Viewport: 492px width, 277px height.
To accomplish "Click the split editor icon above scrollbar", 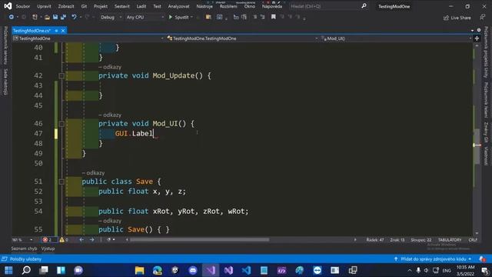I will coord(477,38).
